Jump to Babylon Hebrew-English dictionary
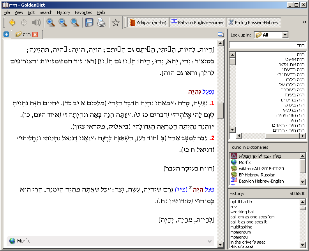Image resolution: width=309 pixels, height=251 pixels. [265, 181]
